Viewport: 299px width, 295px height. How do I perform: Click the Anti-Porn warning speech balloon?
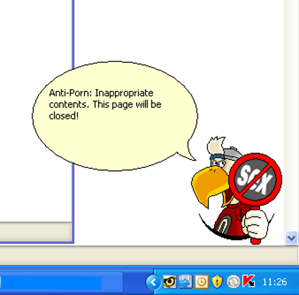[x=115, y=116]
